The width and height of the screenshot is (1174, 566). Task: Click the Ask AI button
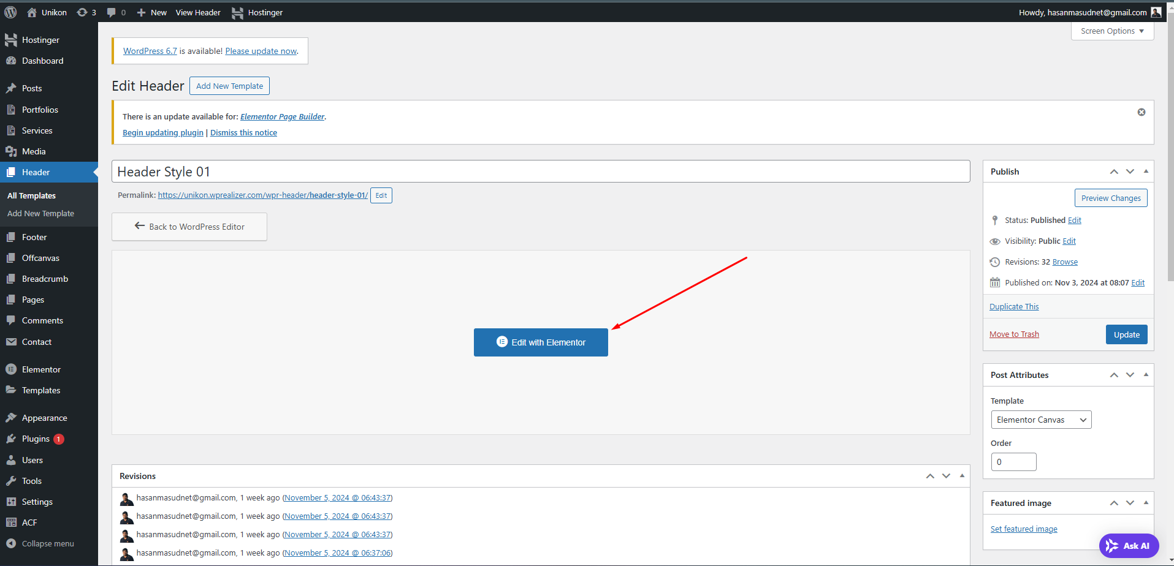point(1129,546)
